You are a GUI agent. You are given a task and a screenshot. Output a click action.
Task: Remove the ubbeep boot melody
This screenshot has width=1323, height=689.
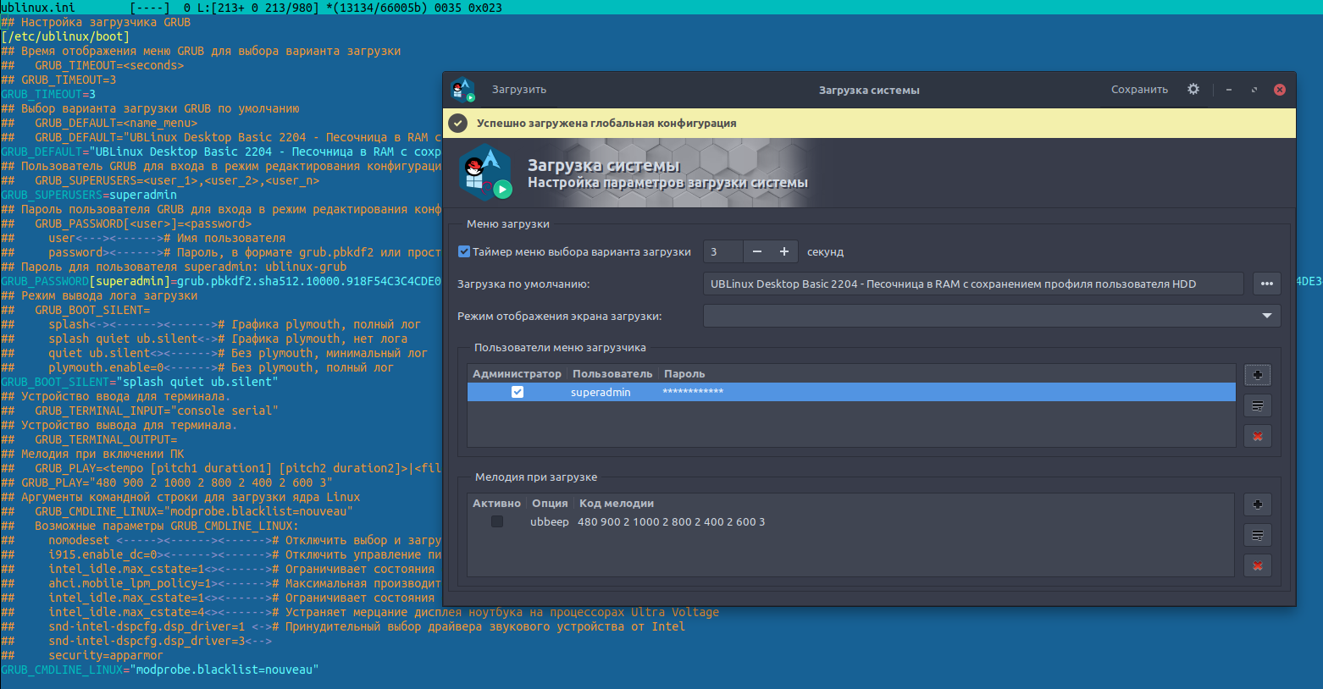point(1257,565)
